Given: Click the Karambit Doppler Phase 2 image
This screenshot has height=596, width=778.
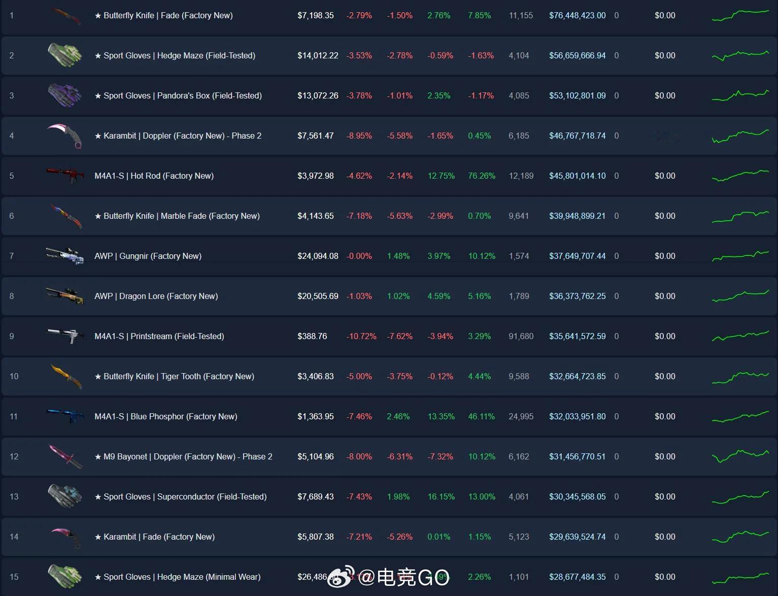Looking at the screenshot, I should point(65,136).
